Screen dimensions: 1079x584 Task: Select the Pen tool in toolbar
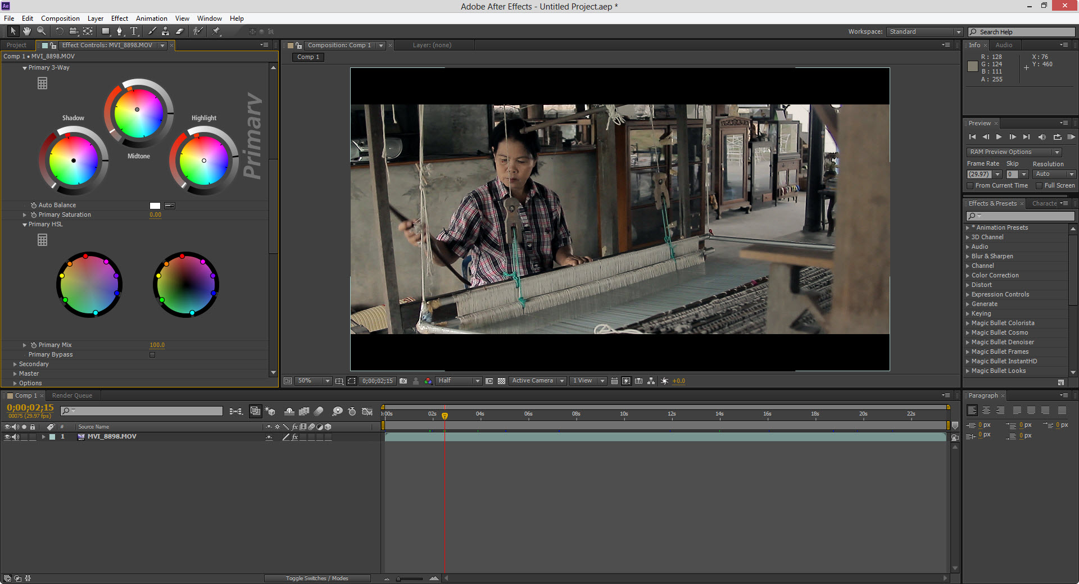point(119,31)
